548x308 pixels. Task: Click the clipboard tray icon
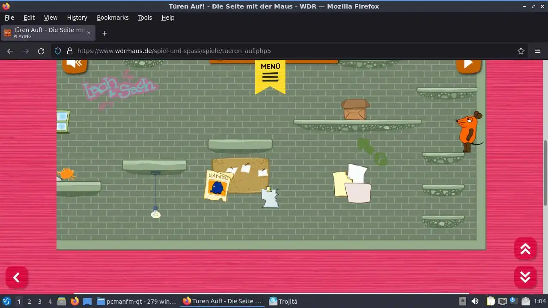491,302
